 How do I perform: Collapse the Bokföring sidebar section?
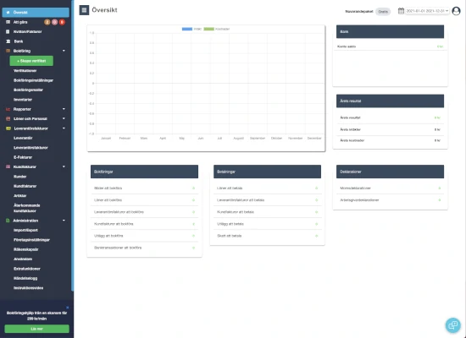[x=64, y=51]
